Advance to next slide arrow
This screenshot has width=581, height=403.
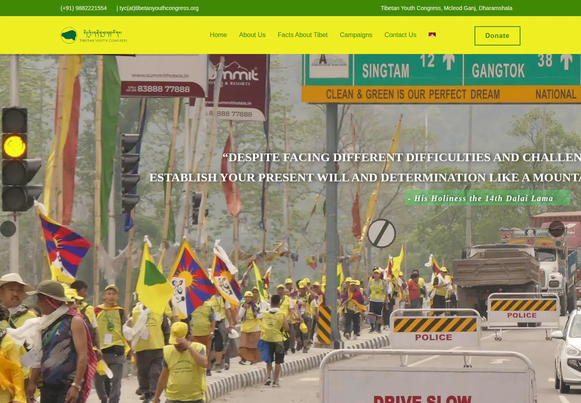(x=557, y=229)
